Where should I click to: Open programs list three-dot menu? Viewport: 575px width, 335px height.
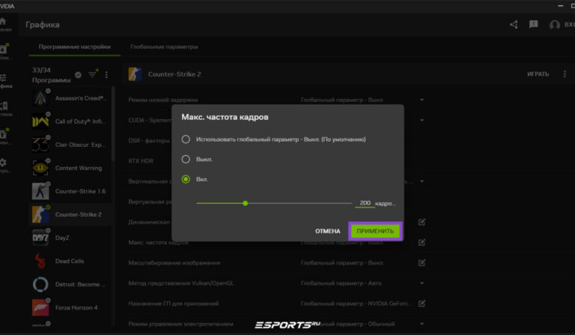(106, 74)
